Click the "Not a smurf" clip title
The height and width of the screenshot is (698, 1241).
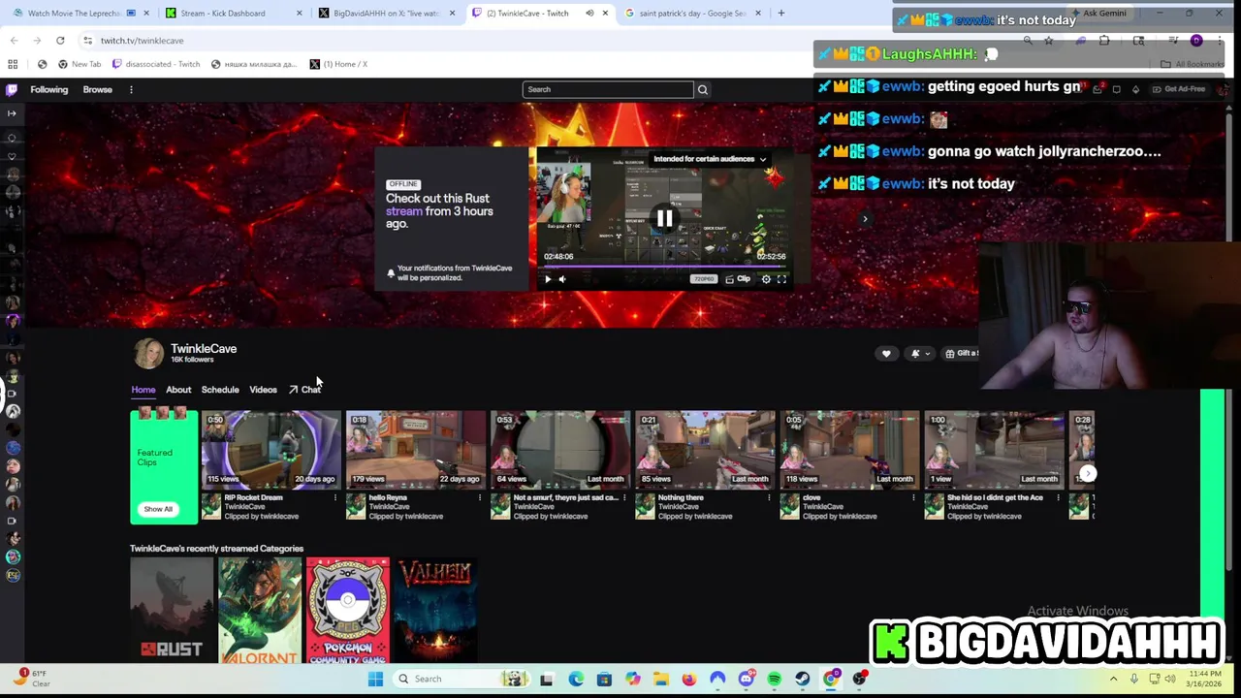click(x=566, y=497)
